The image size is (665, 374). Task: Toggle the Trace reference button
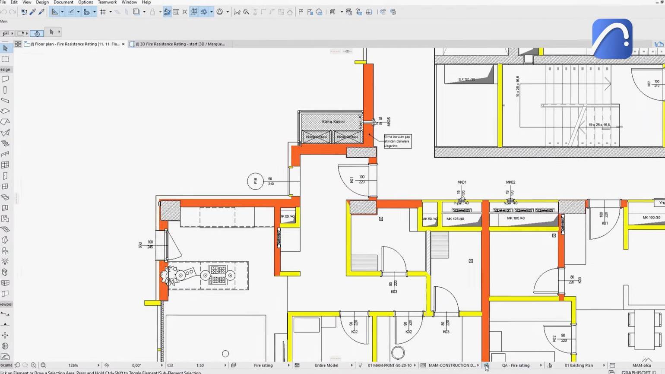(136, 12)
